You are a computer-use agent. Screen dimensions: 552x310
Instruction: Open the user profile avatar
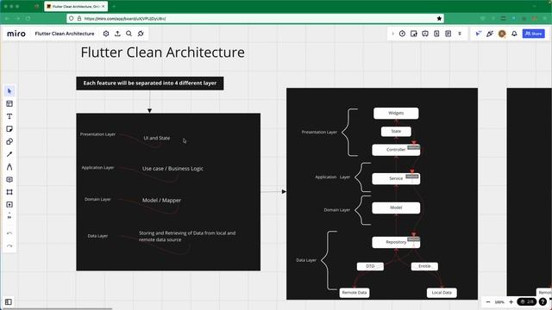502,34
